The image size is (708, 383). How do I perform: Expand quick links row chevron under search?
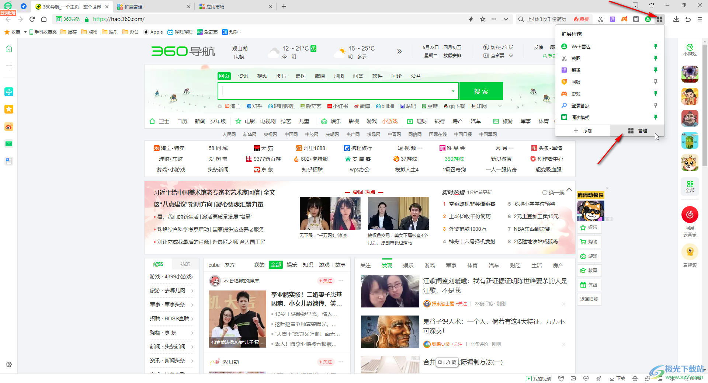tap(500, 106)
